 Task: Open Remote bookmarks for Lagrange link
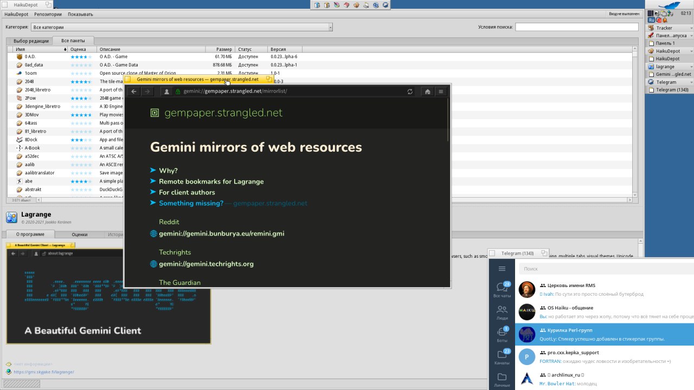click(x=211, y=181)
